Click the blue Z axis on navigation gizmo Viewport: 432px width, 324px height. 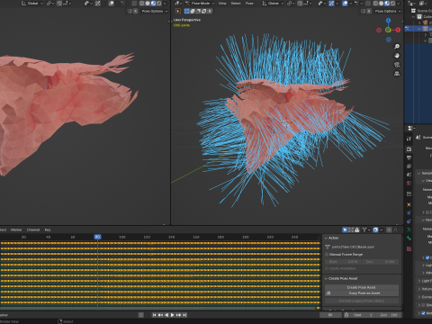pos(389,21)
